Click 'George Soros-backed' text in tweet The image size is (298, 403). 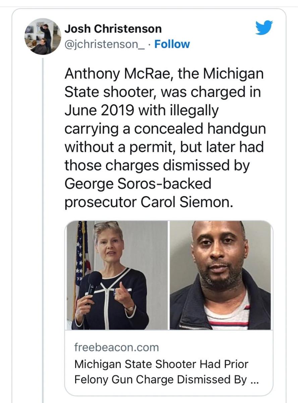pyautogui.click(x=138, y=183)
